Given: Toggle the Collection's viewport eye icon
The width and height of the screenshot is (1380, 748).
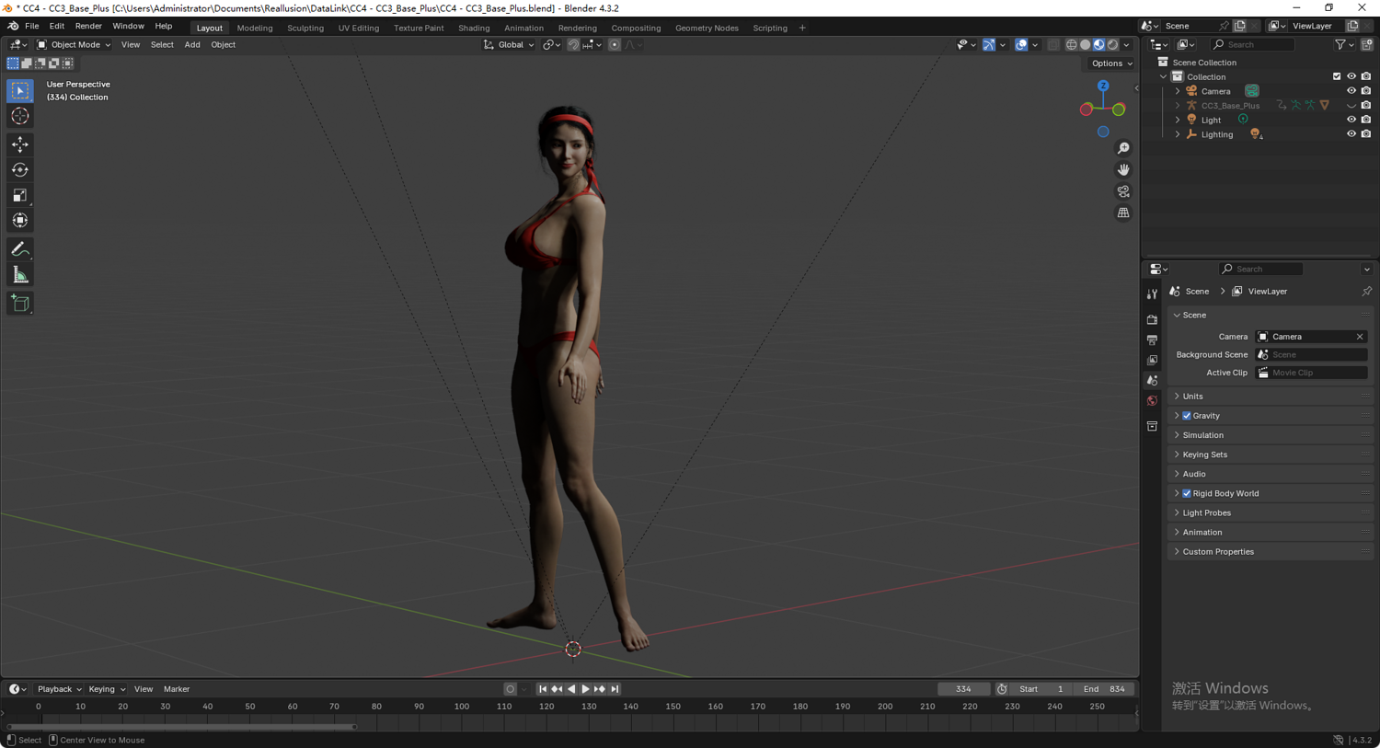Looking at the screenshot, I should tap(1351, 76).
